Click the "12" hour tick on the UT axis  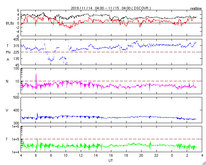click(81, 156)
